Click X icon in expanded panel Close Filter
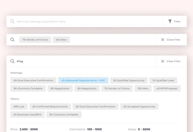This screenshot has height=132, width=193. pos(163,61)
